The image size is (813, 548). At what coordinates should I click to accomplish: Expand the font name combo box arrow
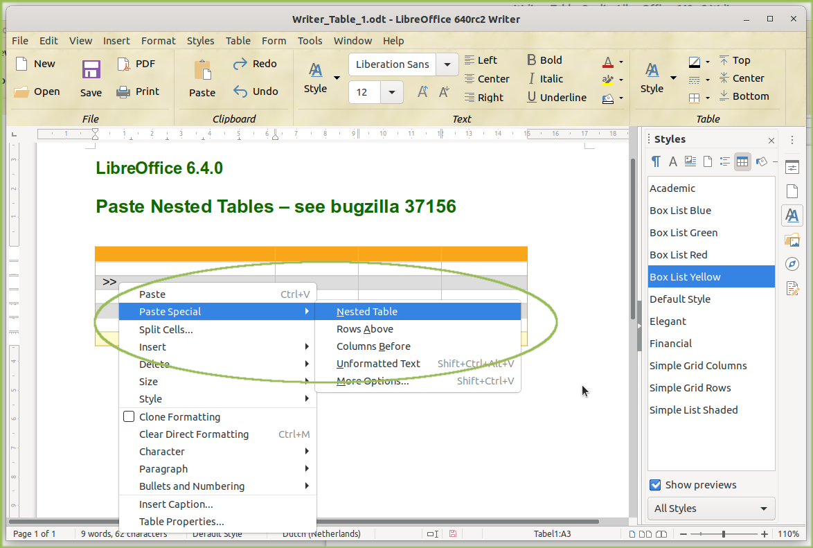click(447, 64)
